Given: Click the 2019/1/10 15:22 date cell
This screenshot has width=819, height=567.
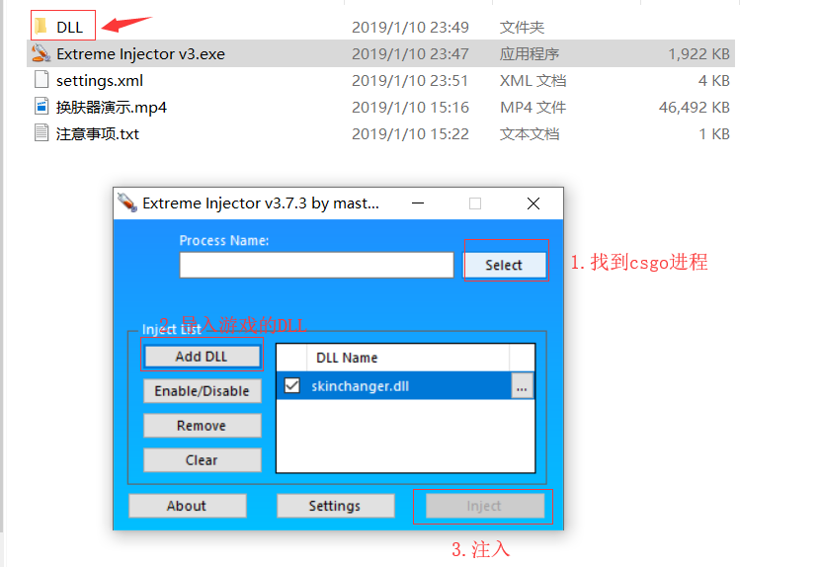Looking at the screenshot, I should click(x=410, y=134).
